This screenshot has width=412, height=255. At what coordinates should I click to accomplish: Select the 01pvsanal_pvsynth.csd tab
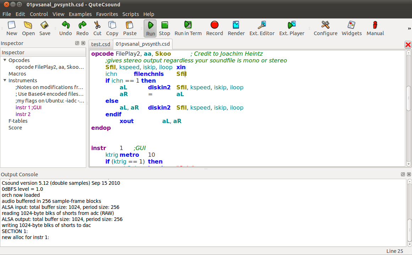pyautogui.click(x=143, y=44)
